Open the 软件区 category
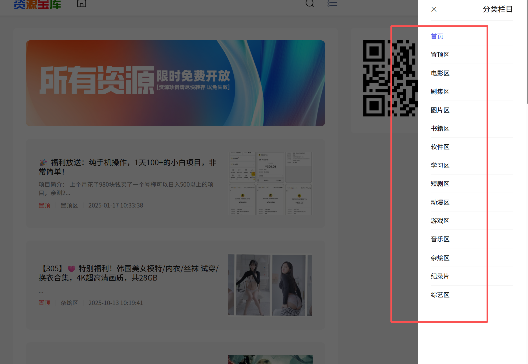This screenshot has width=528, height=364. pyautogui.click(x=440, y=147)
